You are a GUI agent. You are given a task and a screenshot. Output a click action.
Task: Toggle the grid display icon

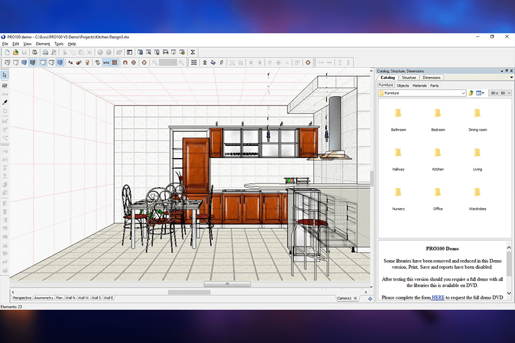click(115, 62)
